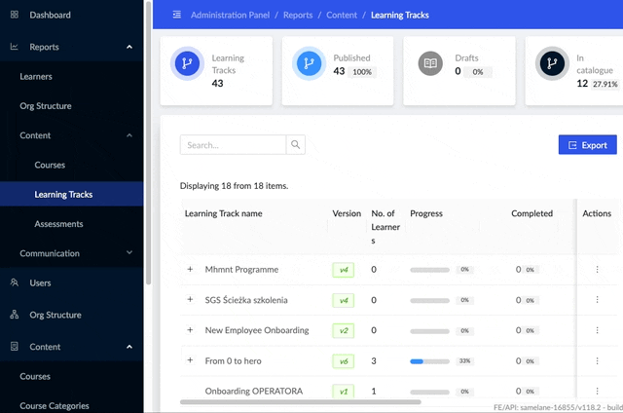The image size is (623, 413).
Task: Open Assessments in the sidebar
Action: [x=58, y=224]
